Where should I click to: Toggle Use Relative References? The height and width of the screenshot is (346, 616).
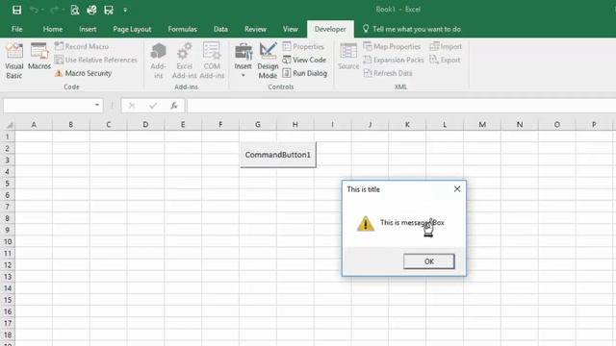pyautogui.click(x=96, y=60)
